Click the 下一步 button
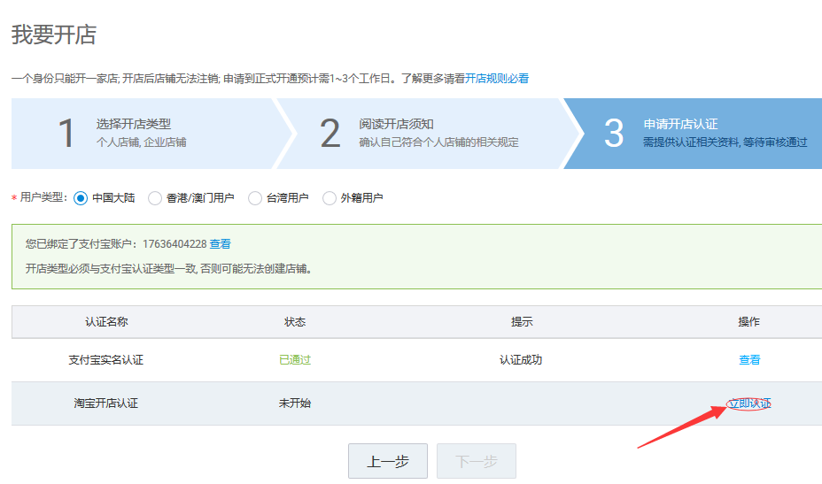Viewport: 822px width, 484px height. 477,461
